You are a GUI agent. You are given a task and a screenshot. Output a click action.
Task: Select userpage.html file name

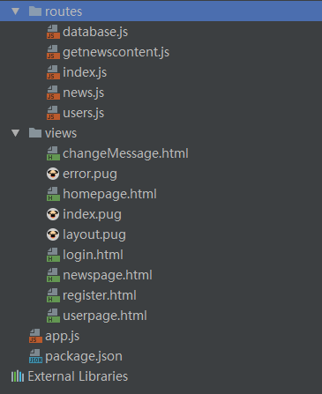pos(105,316)
